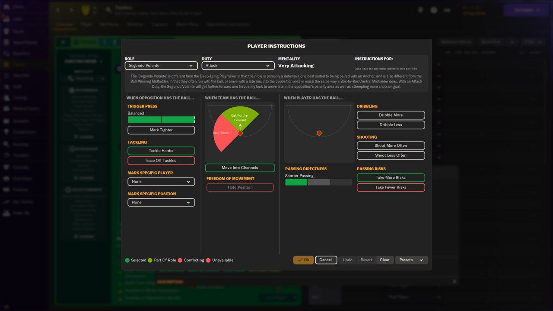Open the Presets menu
Viewport: 553px width, 311px height.
pyautogui.click(x=411, y=260)
